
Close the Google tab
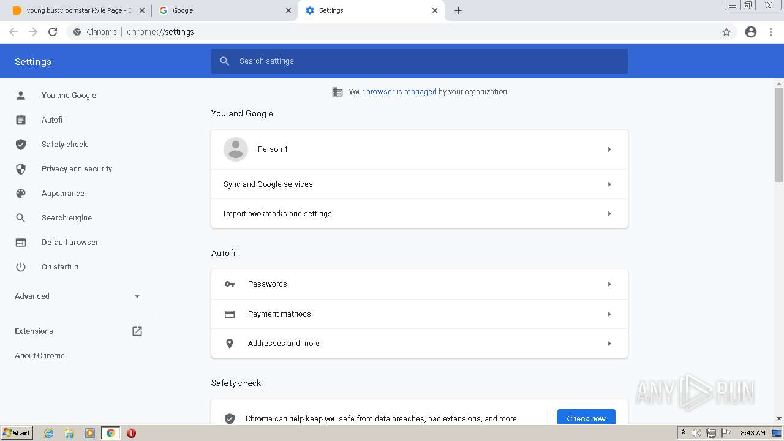click(288, 10)
